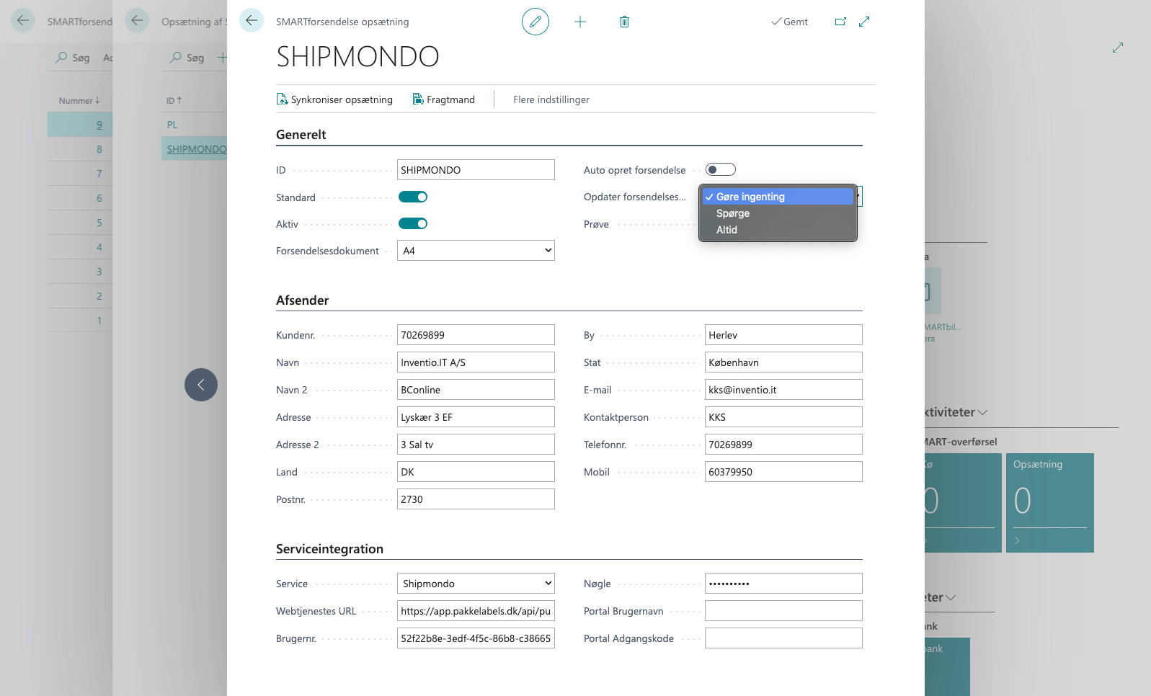
Task: Open Flere indstillinger menu
Action: click(551, 99)
